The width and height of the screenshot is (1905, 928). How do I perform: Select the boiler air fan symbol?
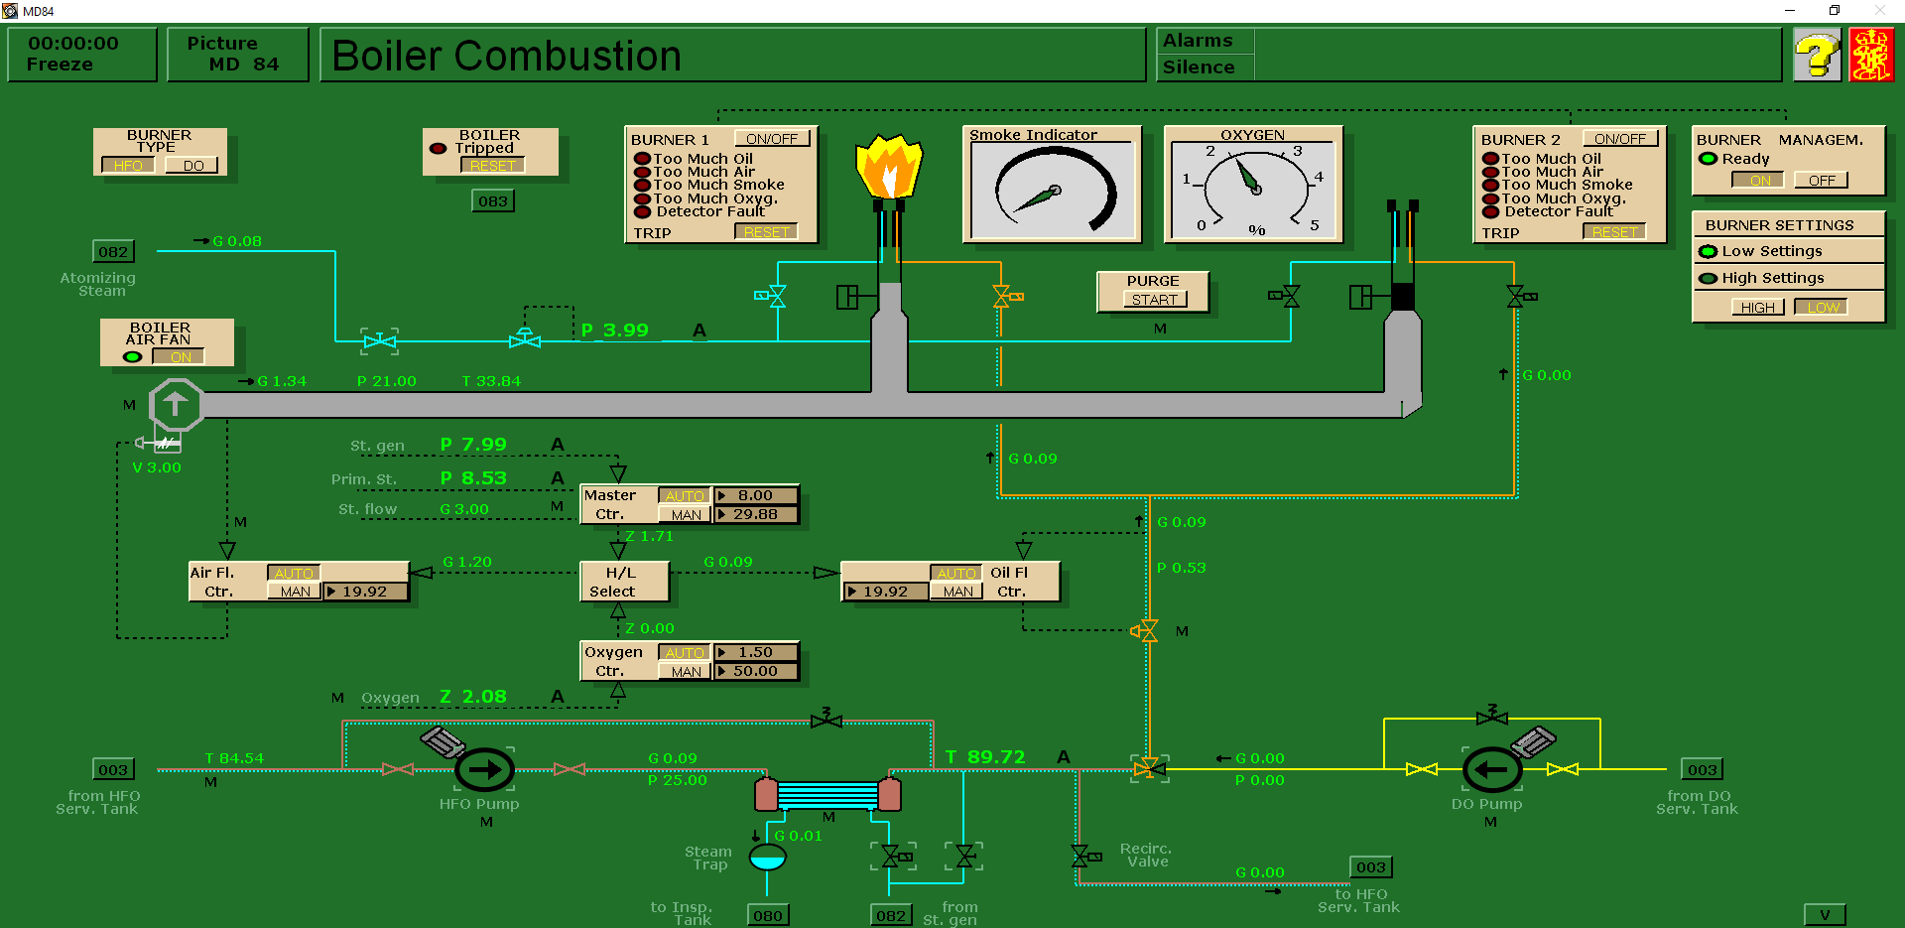pyautogui.click(x=176, y=404)
